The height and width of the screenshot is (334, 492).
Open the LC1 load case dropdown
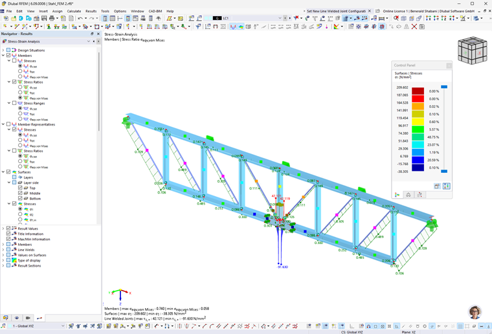tap(280, 19)
